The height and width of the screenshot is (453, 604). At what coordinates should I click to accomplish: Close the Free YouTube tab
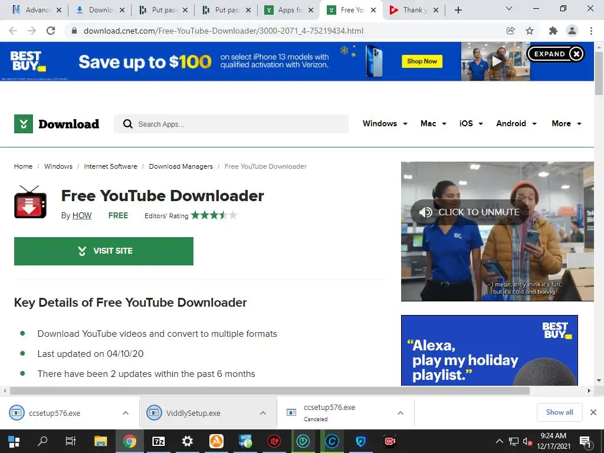point(373,10)
